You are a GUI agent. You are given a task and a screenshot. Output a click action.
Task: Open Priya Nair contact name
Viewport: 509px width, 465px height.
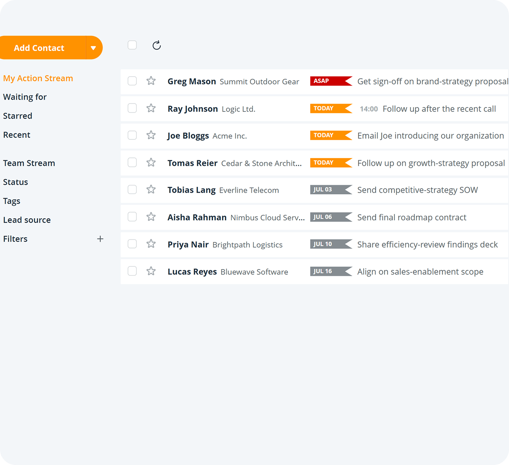[188, 244]
